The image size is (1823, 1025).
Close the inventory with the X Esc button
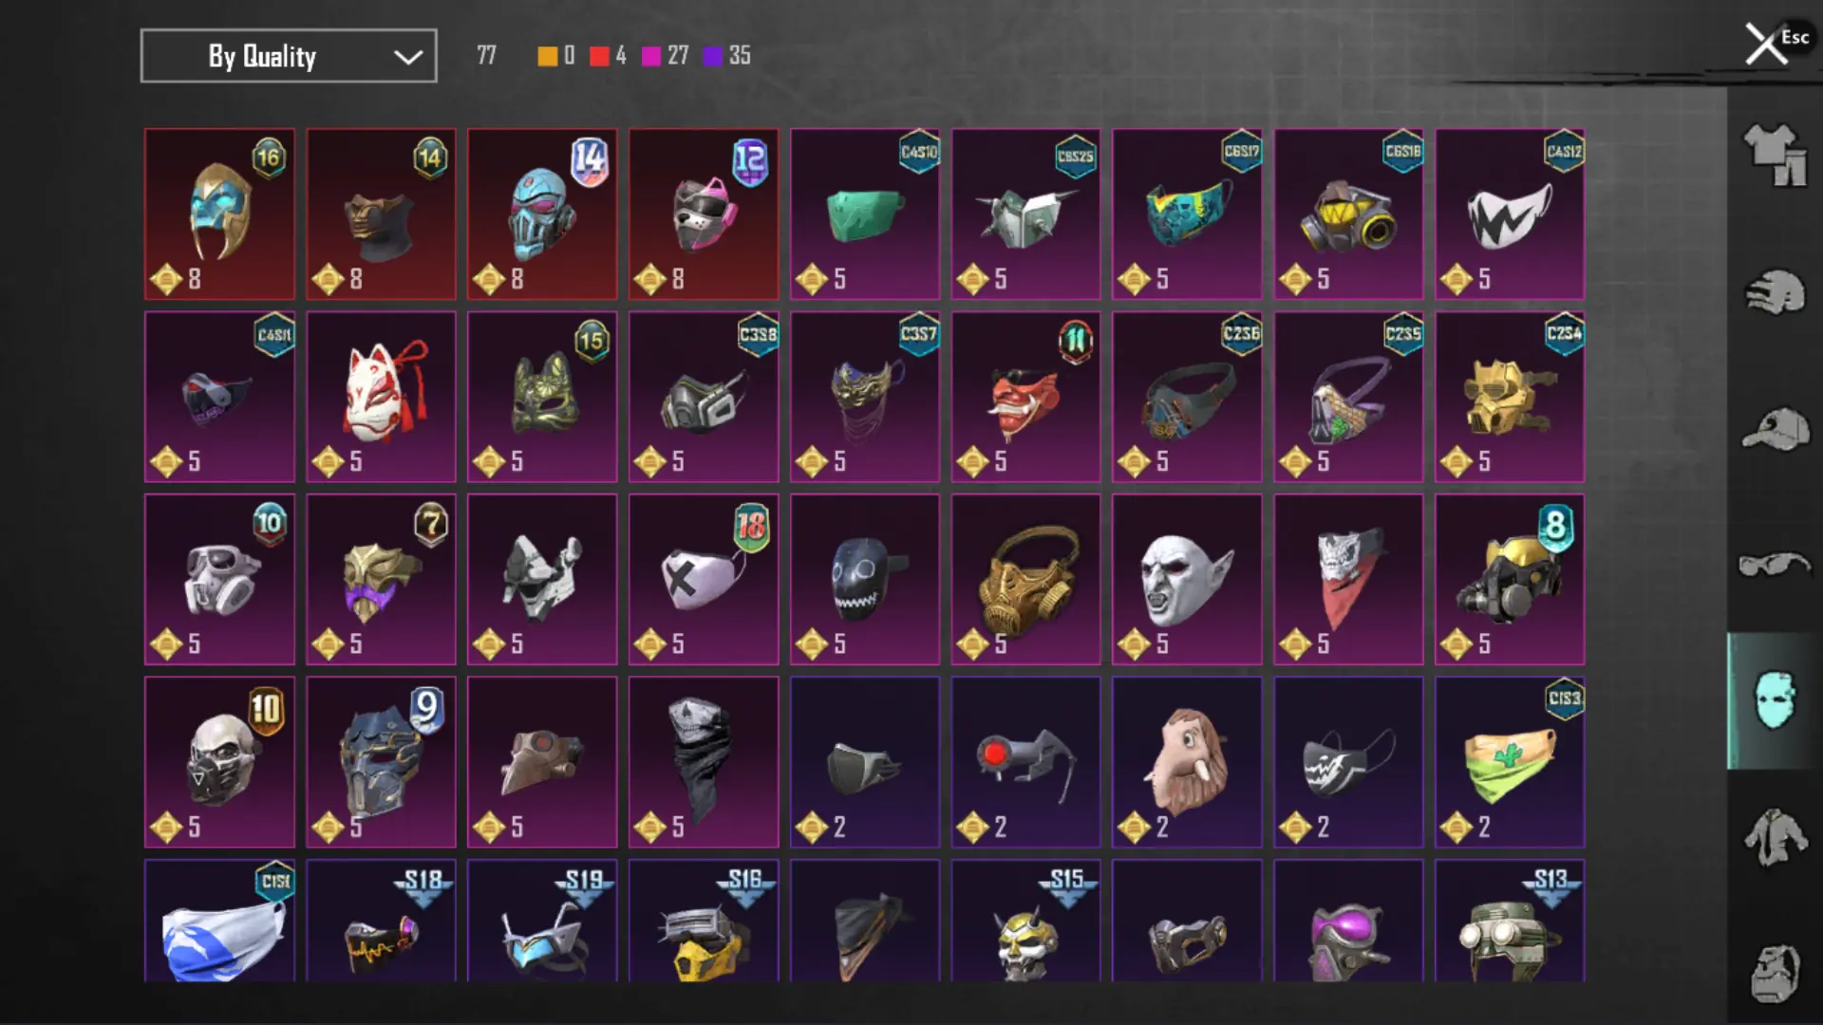[1776, 44]
